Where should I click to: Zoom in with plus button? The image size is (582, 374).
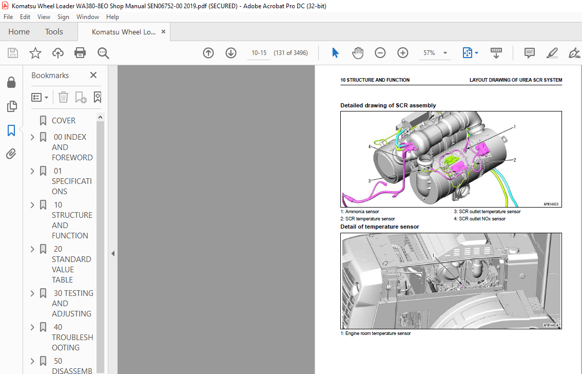403,53
